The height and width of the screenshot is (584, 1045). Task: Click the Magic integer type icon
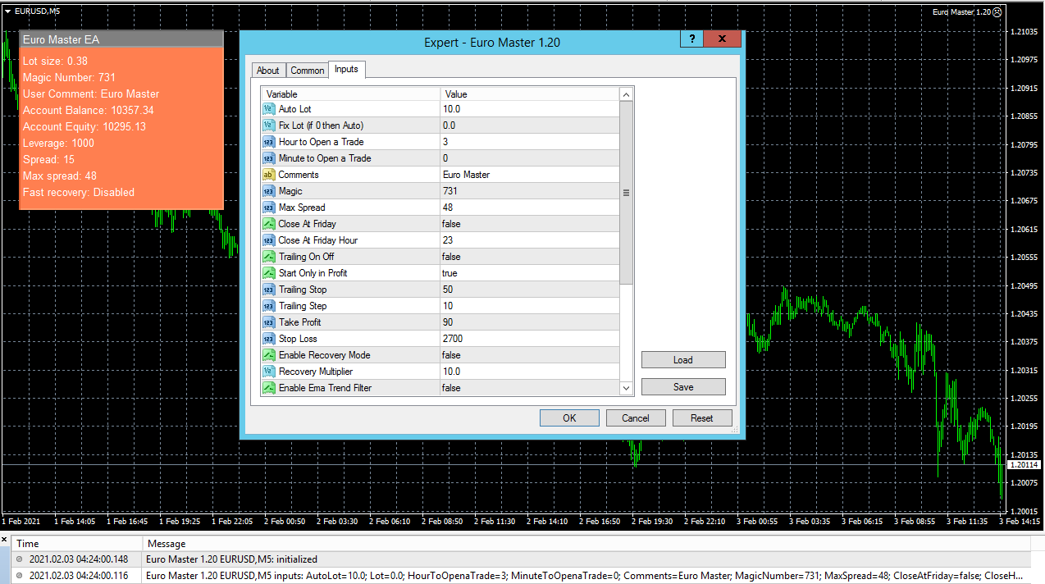tap(268, 191)
